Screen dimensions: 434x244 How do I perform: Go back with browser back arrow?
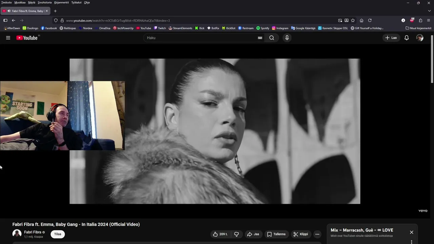point(14,20)
